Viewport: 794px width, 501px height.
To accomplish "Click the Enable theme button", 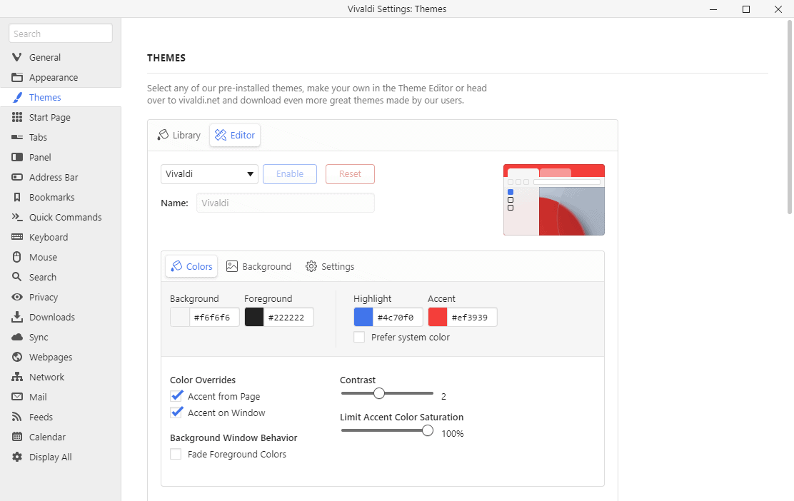I will coord(289,173).
